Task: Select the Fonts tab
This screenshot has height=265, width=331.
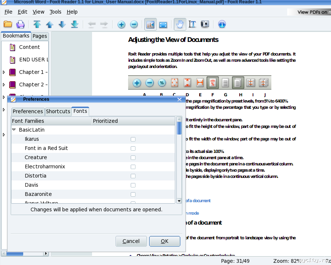Action: 80,111
